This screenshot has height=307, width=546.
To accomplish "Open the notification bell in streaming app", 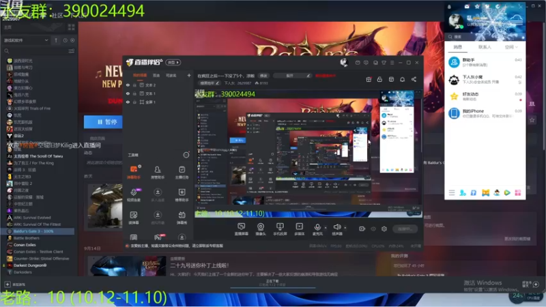I will tap(402, 80).
